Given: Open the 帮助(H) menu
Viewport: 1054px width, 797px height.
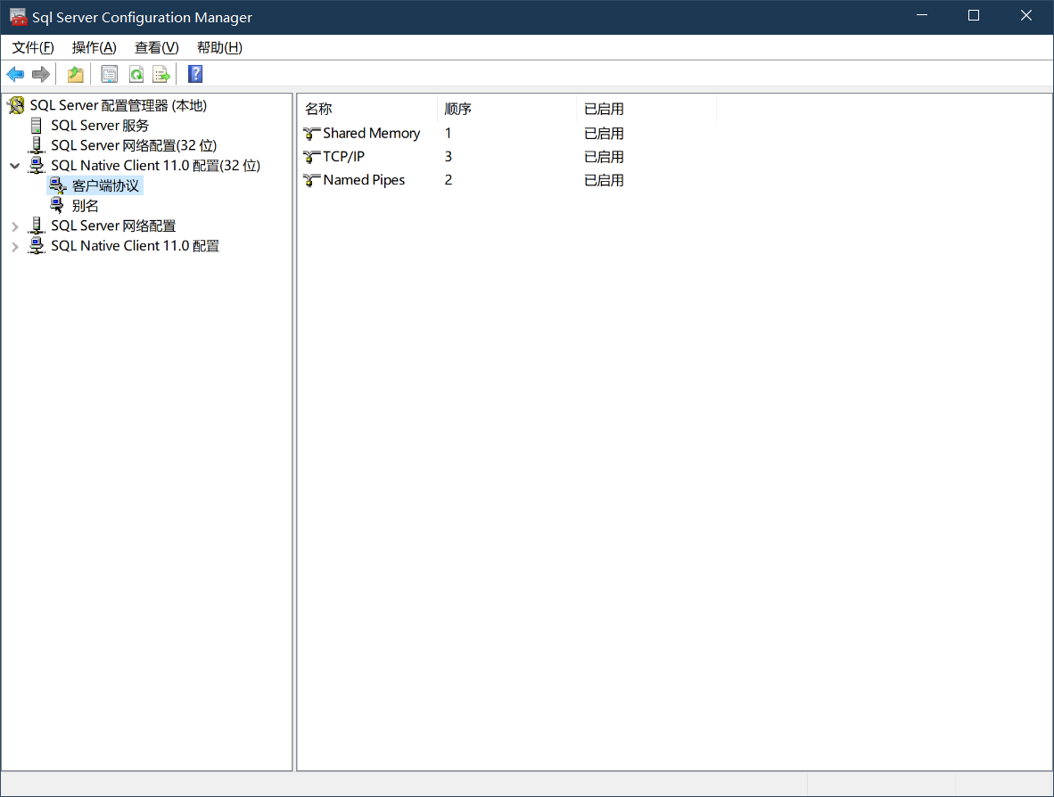Looking at the screenshot, I should click(x=220, y=48).
